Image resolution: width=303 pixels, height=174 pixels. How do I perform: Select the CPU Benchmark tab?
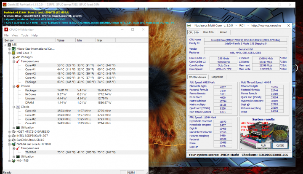[x=197, y=77]
